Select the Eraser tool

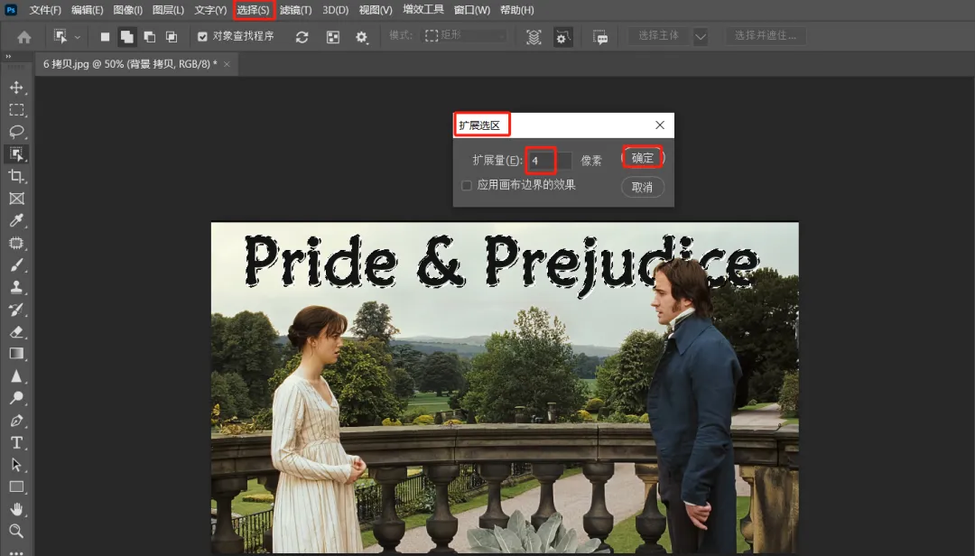click(17, 331)
